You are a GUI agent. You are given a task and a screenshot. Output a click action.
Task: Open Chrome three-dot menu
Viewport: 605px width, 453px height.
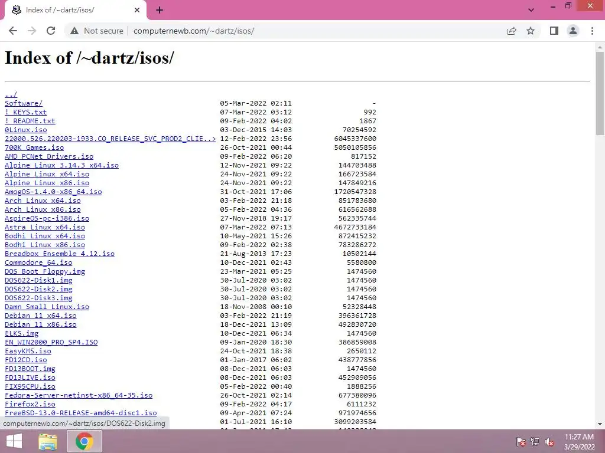tap(592, 31)
